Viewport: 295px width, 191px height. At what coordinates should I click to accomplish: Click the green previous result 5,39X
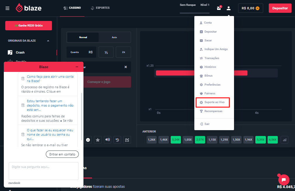pos(261,140)
